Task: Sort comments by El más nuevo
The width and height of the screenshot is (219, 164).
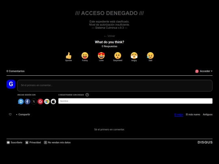Action: [193, 115]
